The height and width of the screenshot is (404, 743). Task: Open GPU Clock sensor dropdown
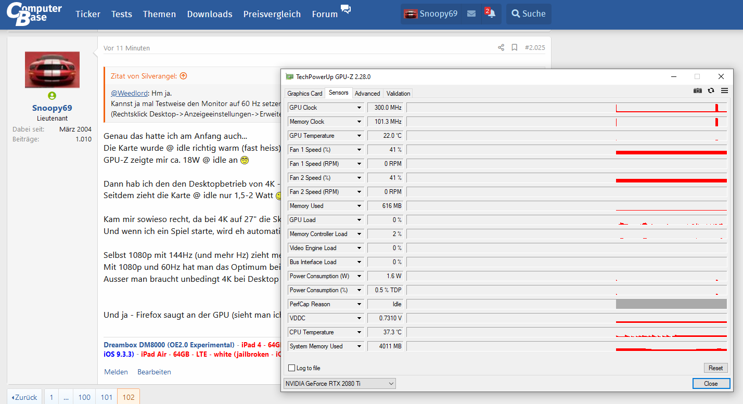359,108
